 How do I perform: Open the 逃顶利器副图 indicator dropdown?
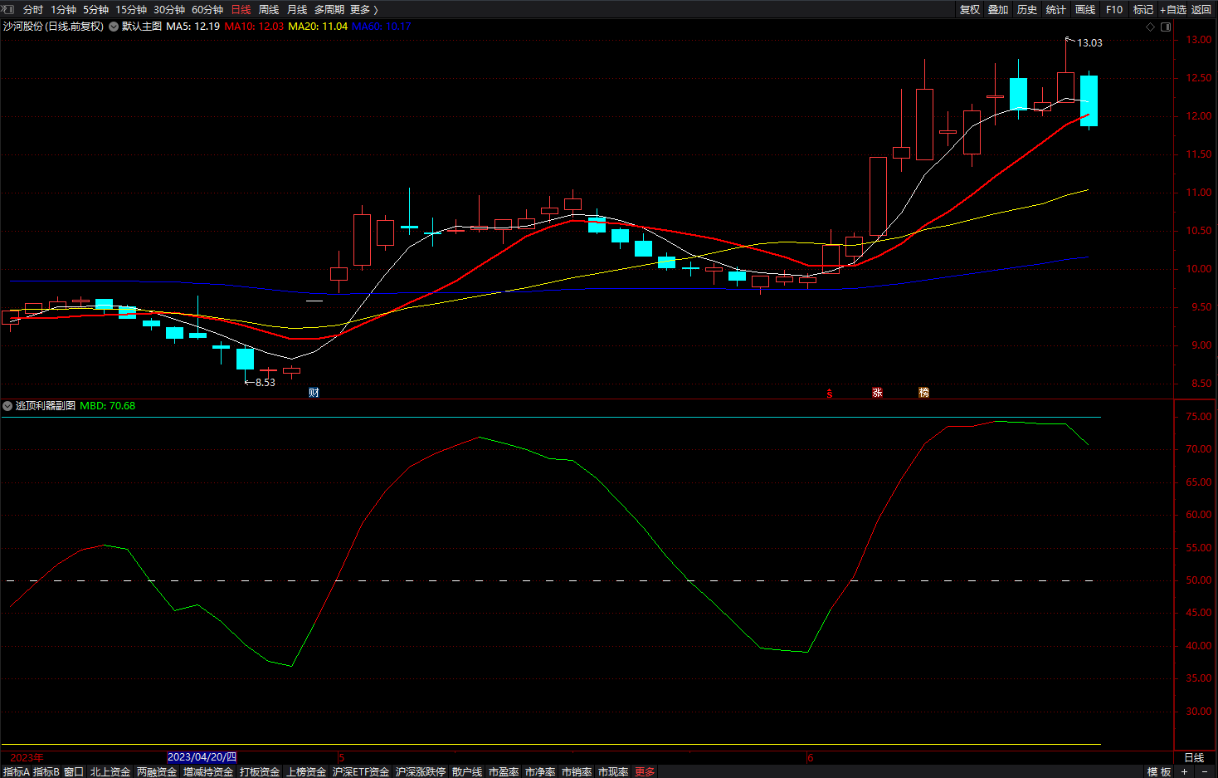pyautogui.click(x=7, y=406)
